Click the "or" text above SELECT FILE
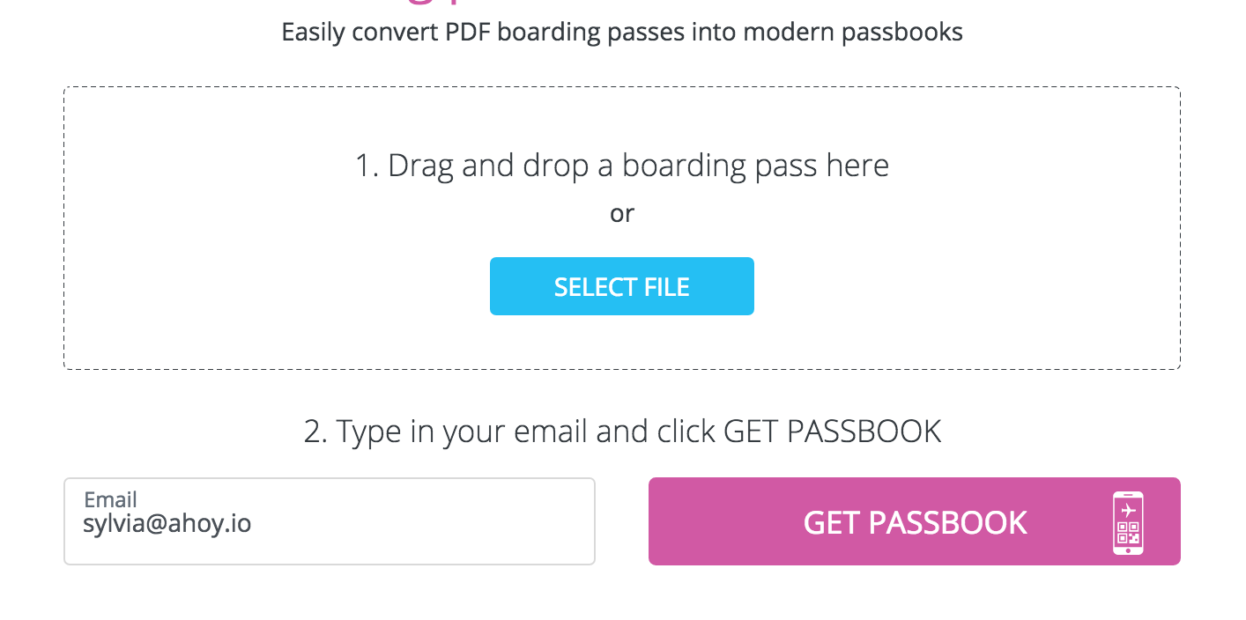The width and height of the screenshot is (1246, 620). (x=621, y=213)
